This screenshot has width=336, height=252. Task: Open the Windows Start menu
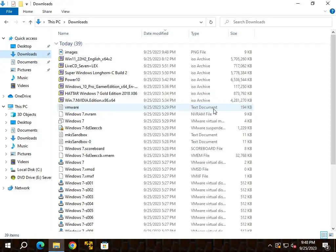tap(8, 245)
